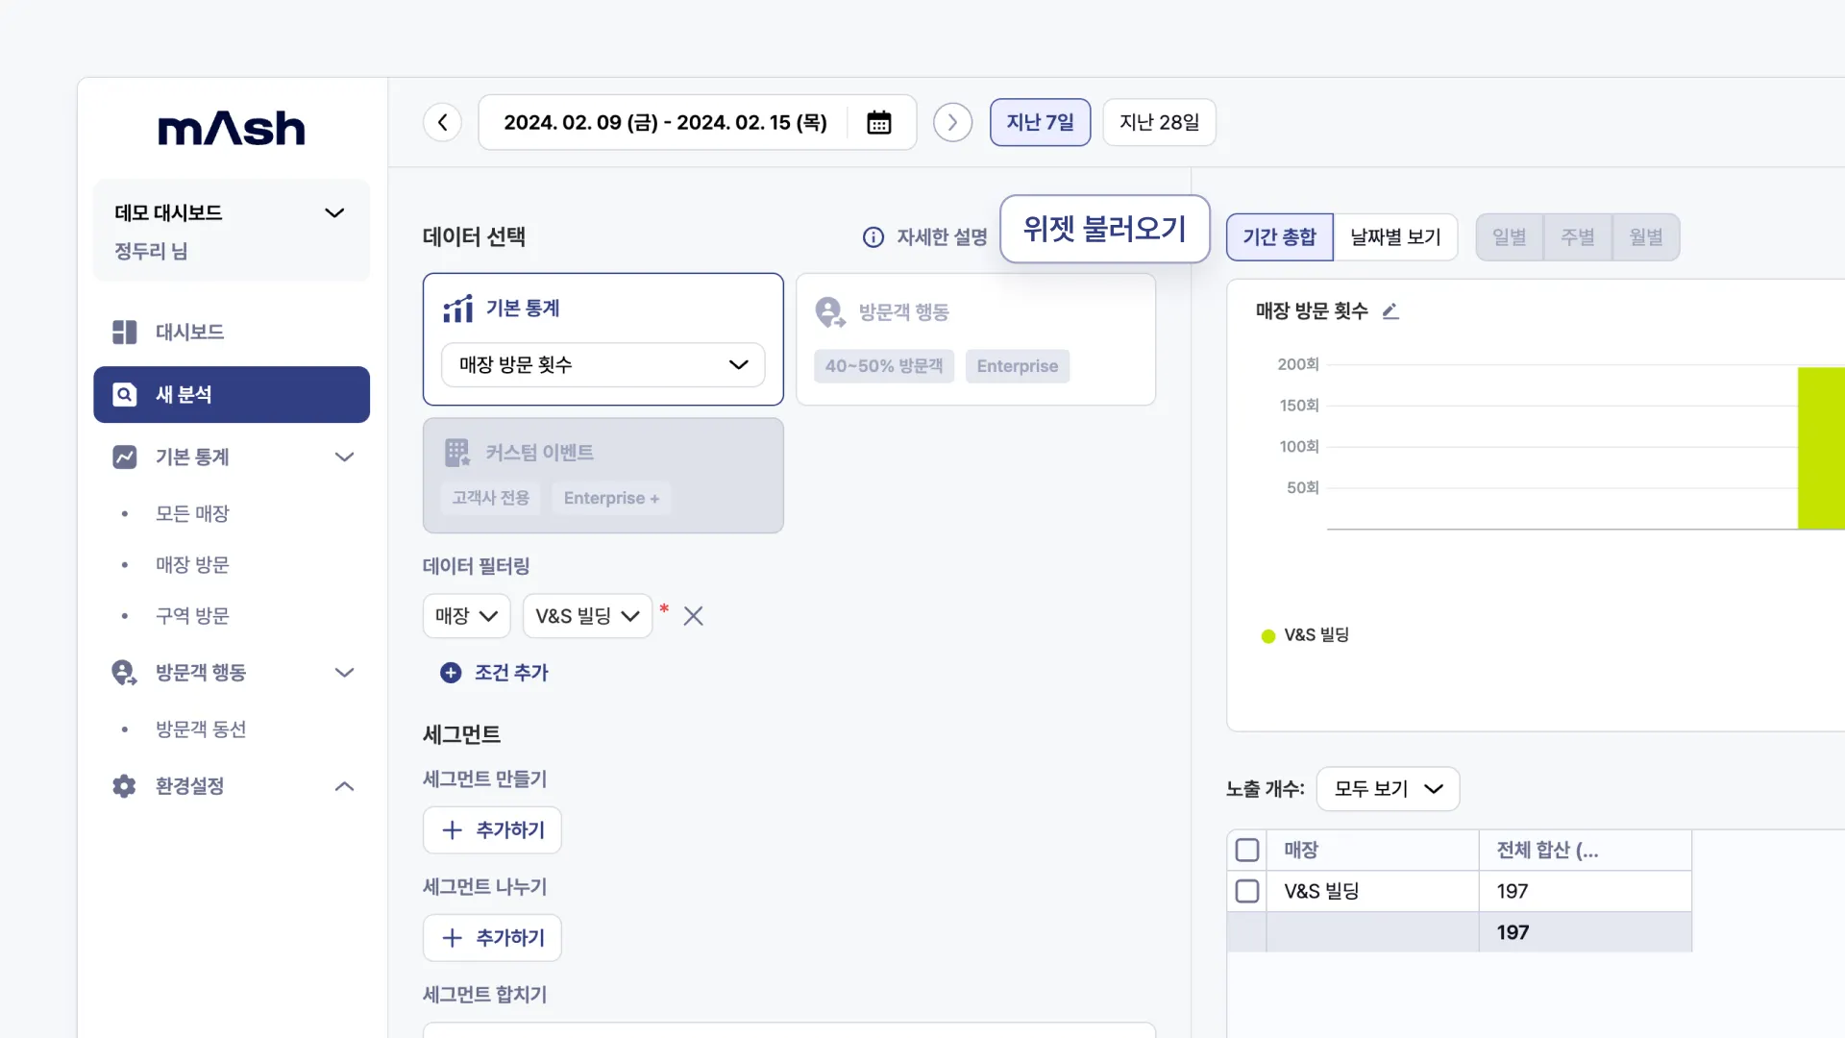Click the 위젯 불러오기 button
1845x1038 pixels.
tap(1104, 229)
